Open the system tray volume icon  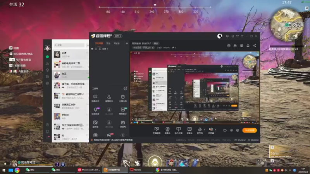[286, 170]
